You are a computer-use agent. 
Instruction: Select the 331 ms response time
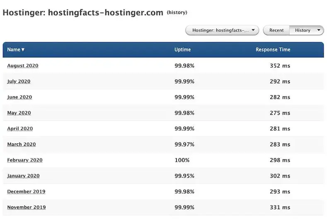[280, 207]
